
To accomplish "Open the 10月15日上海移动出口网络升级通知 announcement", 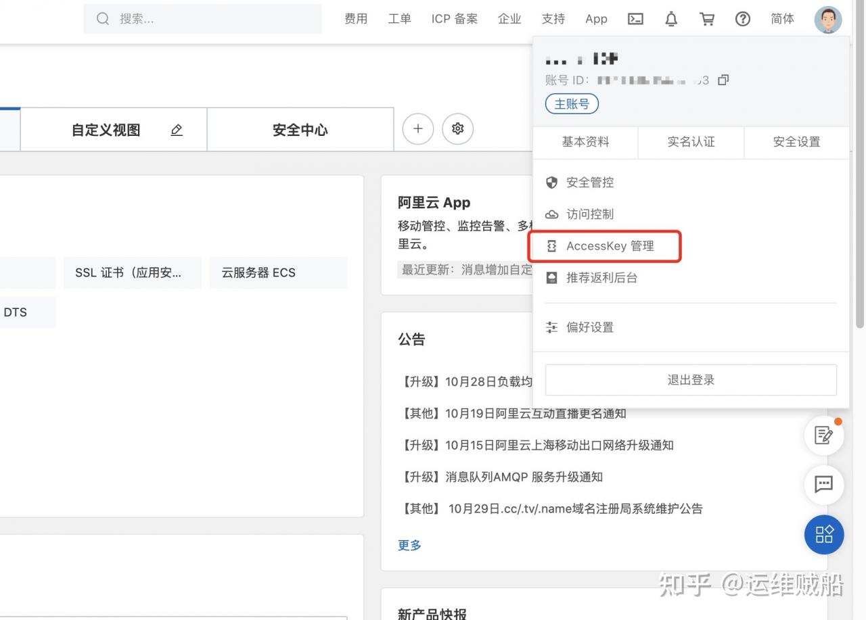I will pyautogui.click(x=538, y=445).
